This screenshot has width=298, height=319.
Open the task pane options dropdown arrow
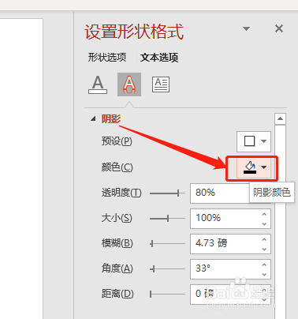point(246,28)
